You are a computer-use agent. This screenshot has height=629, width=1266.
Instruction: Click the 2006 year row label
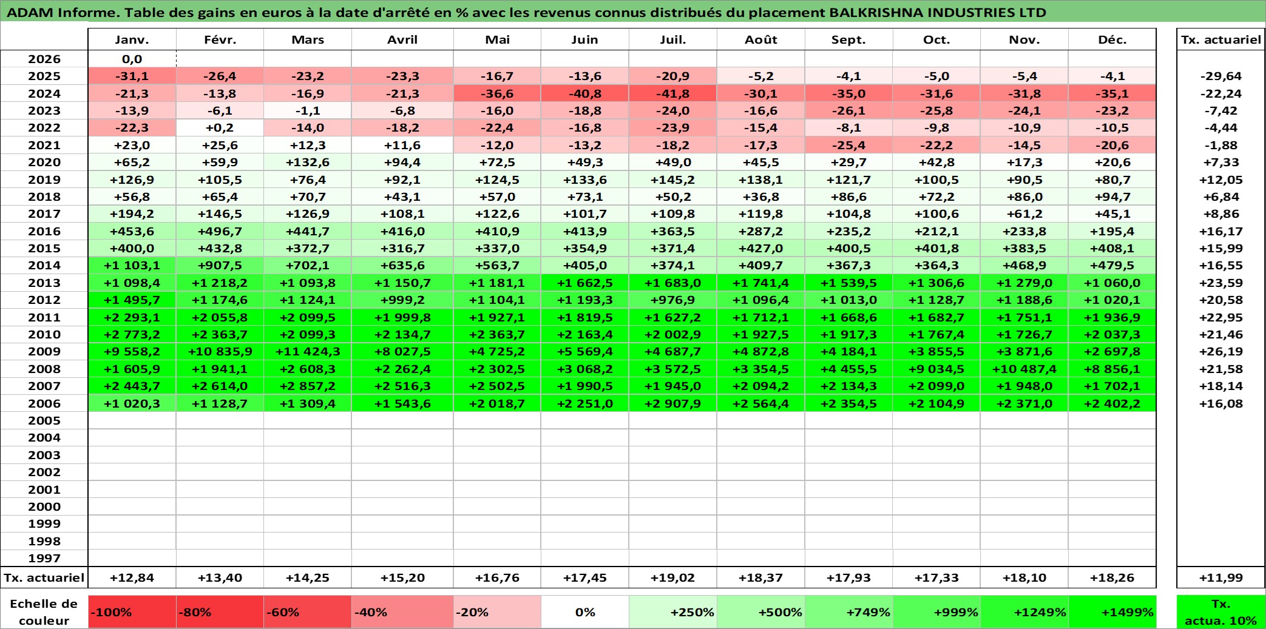[x=44, y=403]
